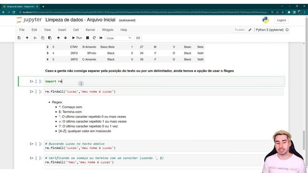Open the File menu

[x=22, y=30]
